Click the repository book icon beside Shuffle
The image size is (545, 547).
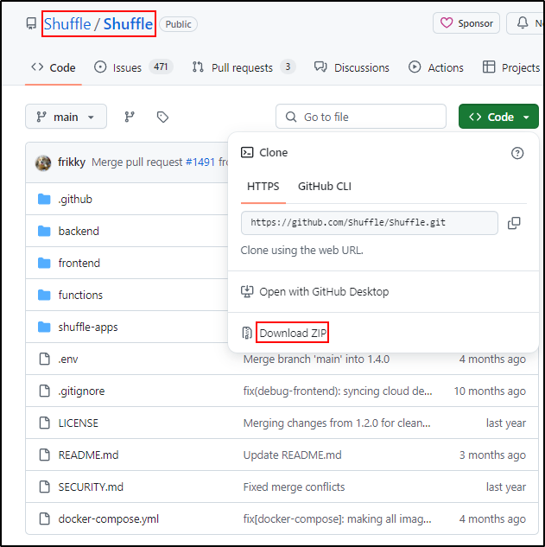tap(31, 23)
